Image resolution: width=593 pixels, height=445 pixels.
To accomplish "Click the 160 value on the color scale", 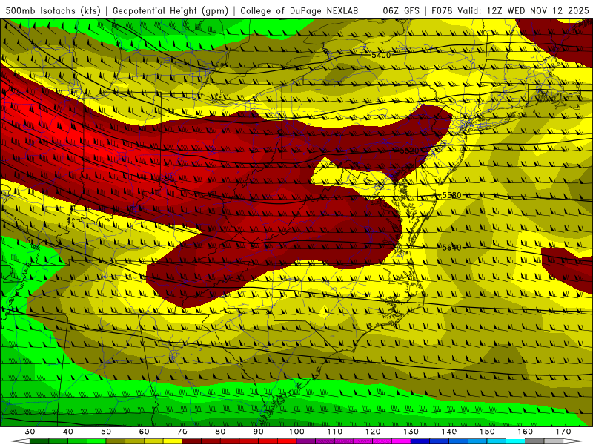I will (526, 432).
